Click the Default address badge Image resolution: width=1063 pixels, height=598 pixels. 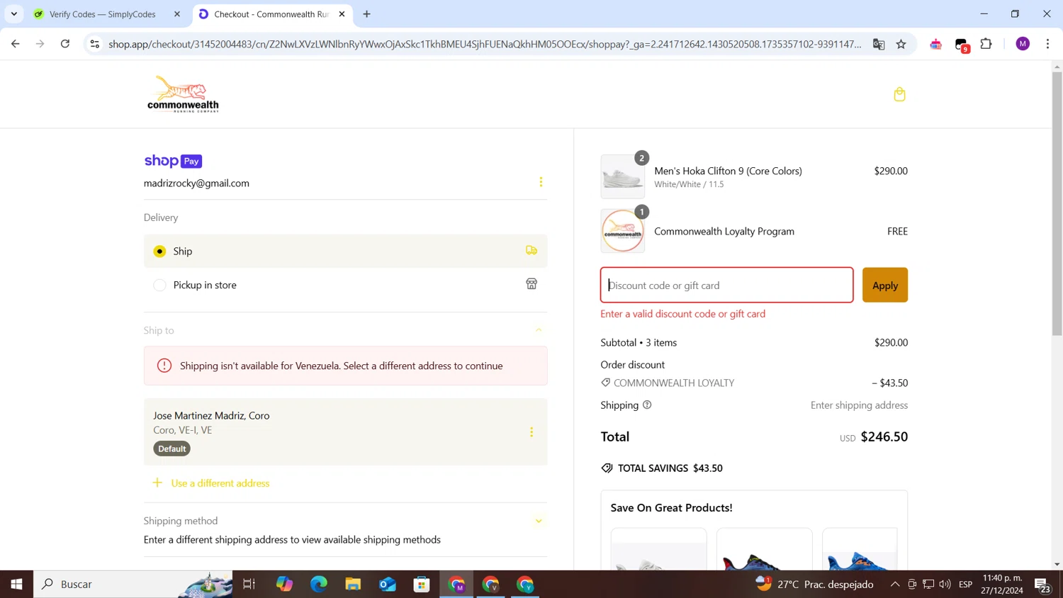pyautogui.click(x=171, y=448)
